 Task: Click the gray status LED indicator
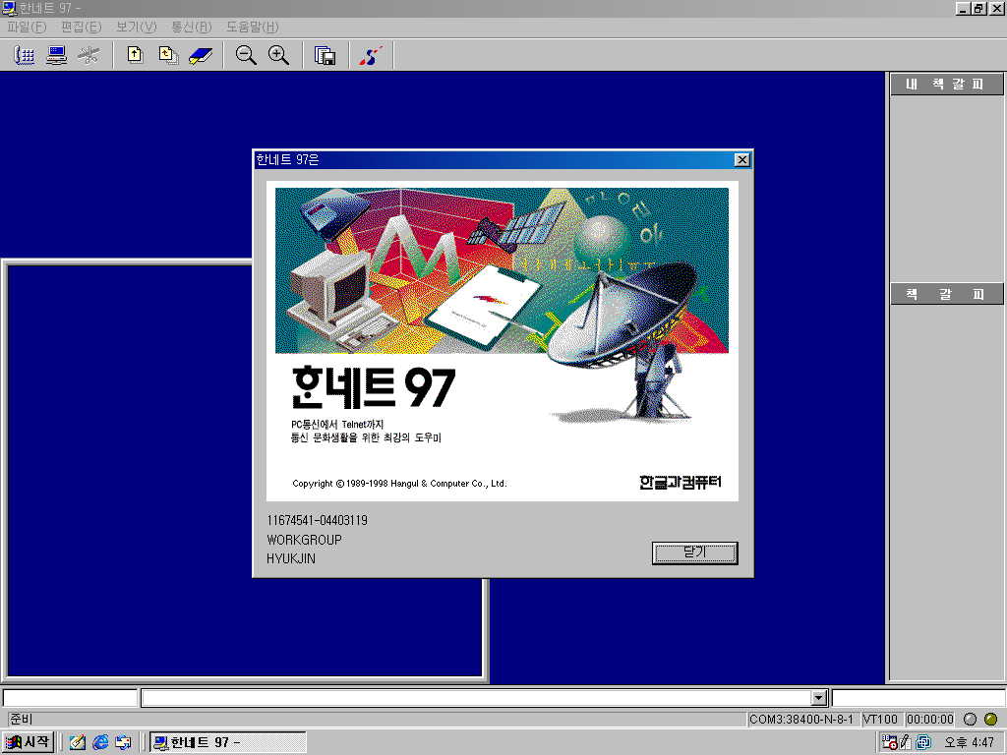(x=971, y=719)
